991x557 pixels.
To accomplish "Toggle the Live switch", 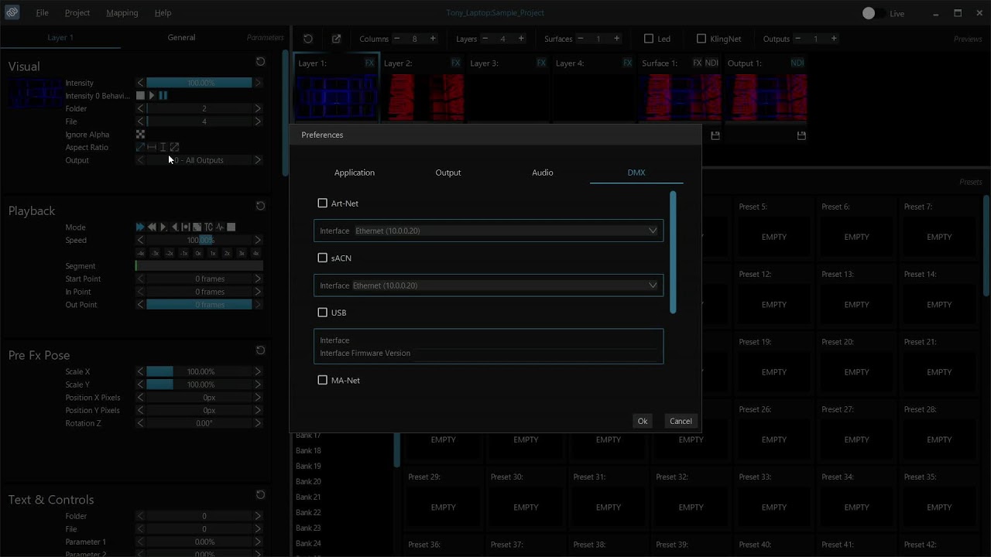I will [873, 13].
